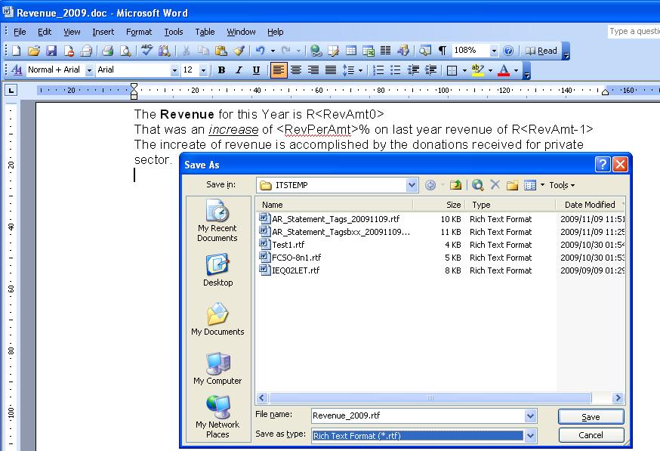The image size is (660, 451).
Task: Open the Format menu
Action: (139, 32)
